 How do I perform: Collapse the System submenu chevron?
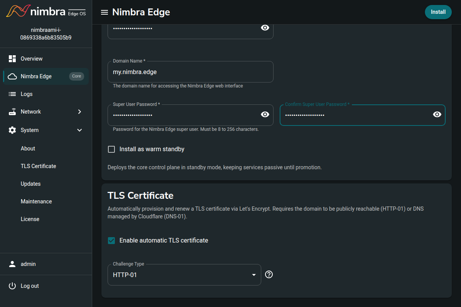pos(80,130)
